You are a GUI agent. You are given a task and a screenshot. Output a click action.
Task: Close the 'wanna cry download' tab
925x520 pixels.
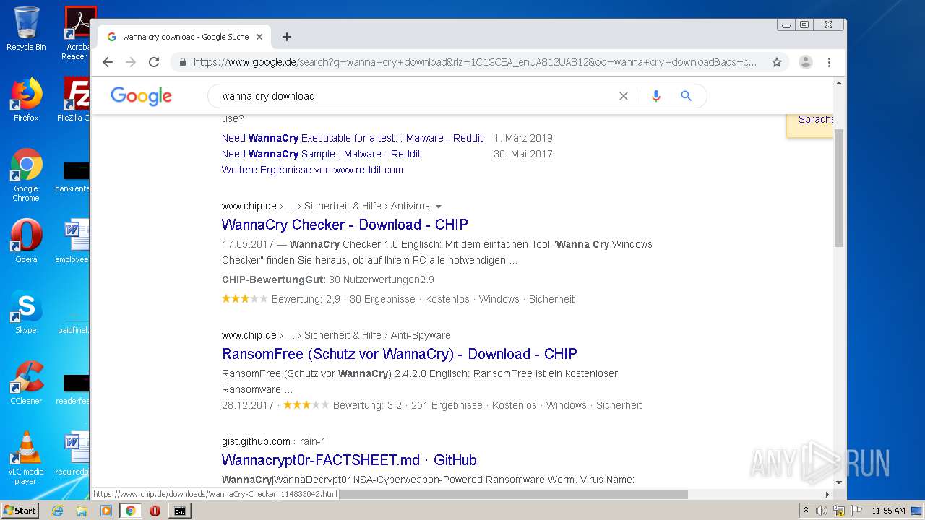[259, 37]
